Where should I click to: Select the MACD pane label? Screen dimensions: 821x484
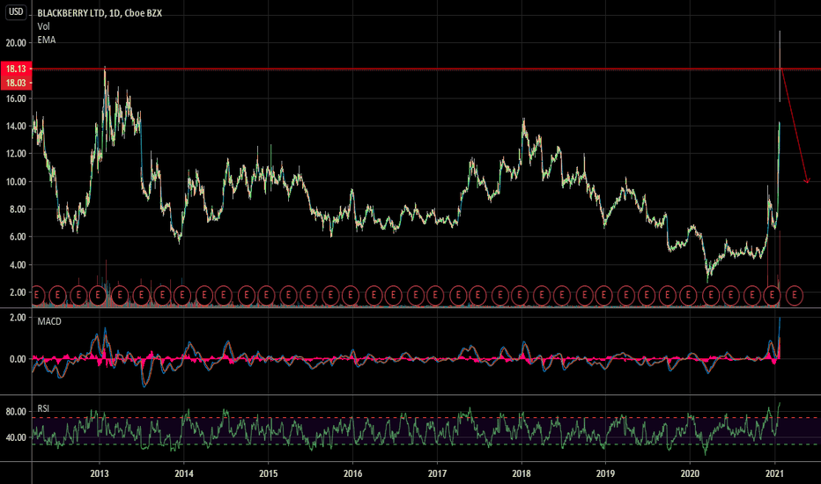49,321
